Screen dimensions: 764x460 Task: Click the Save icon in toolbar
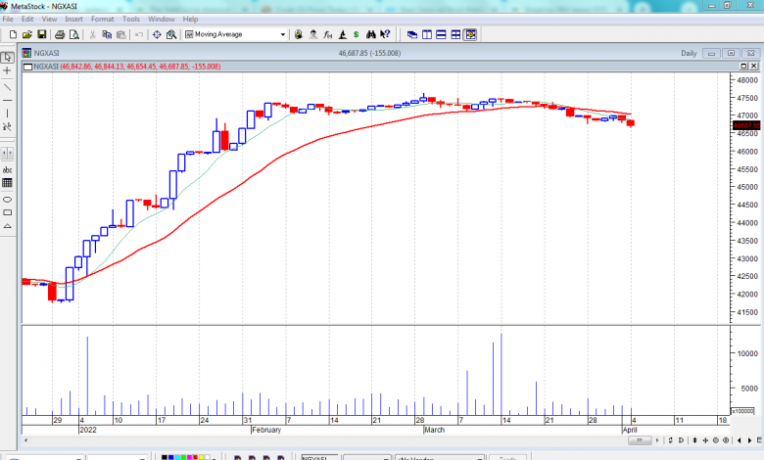point(42,34)
